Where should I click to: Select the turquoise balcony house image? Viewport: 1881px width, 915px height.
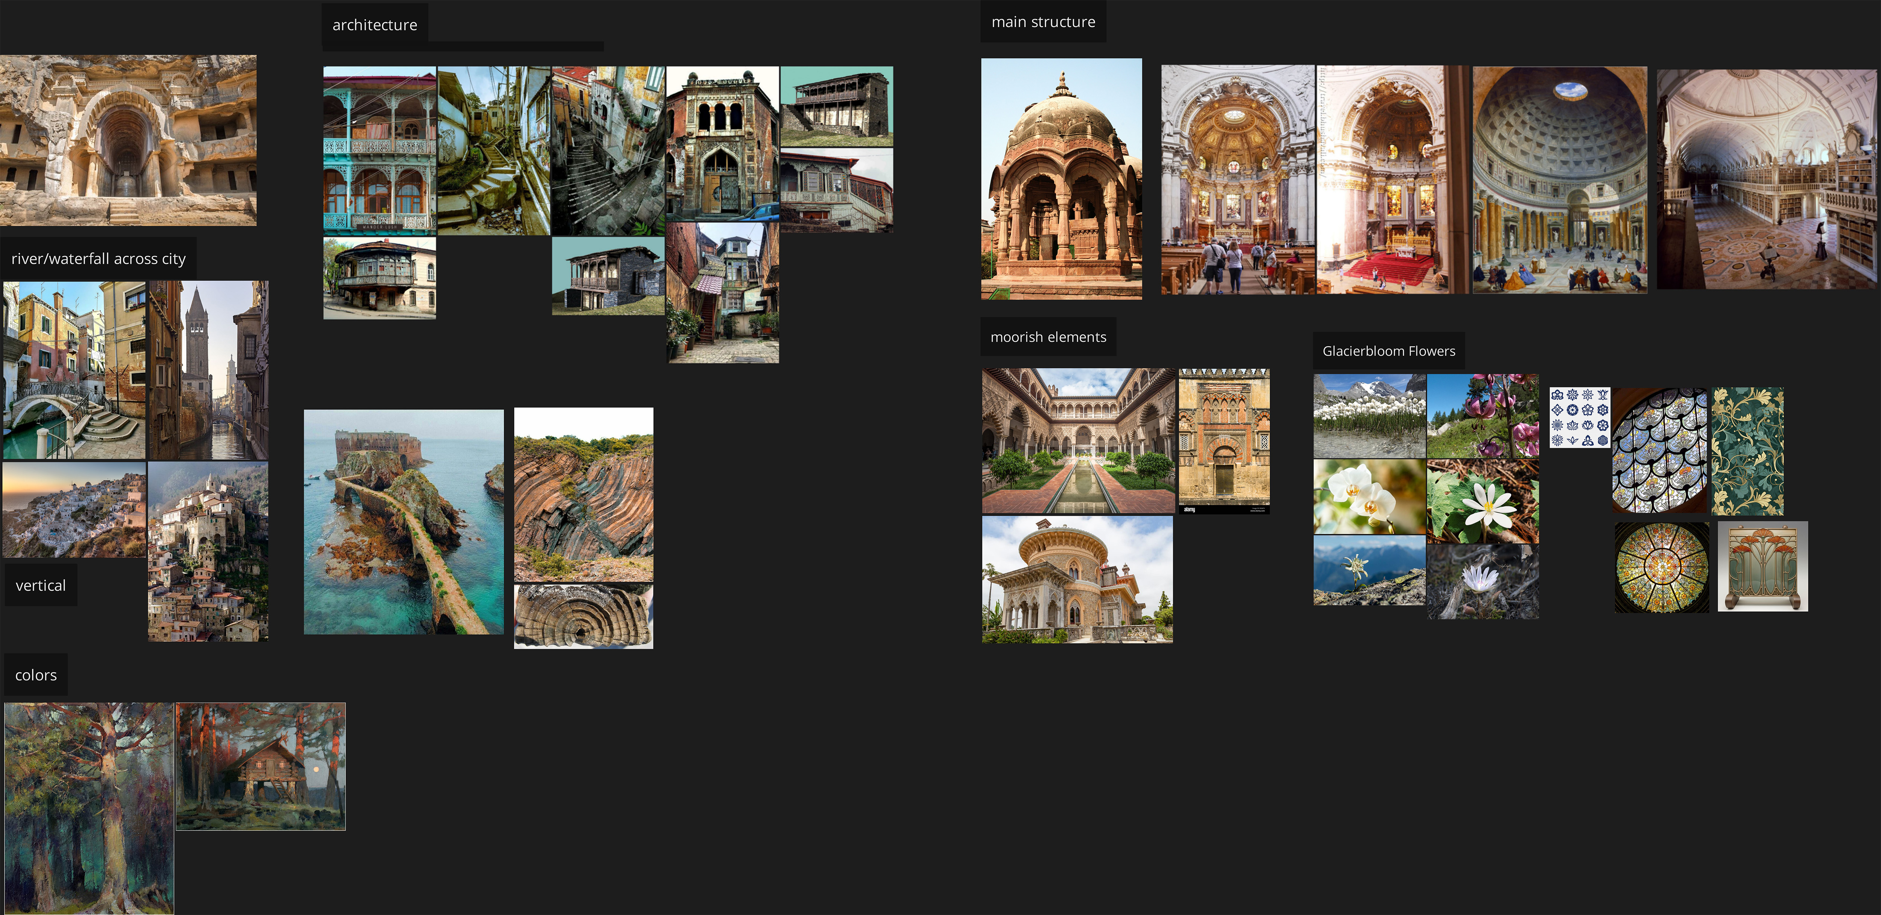pos(380,150)
